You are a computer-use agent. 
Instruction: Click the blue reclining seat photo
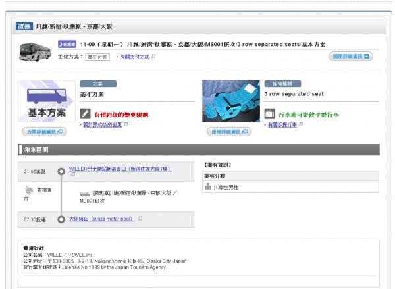click(x=231, y=101)
